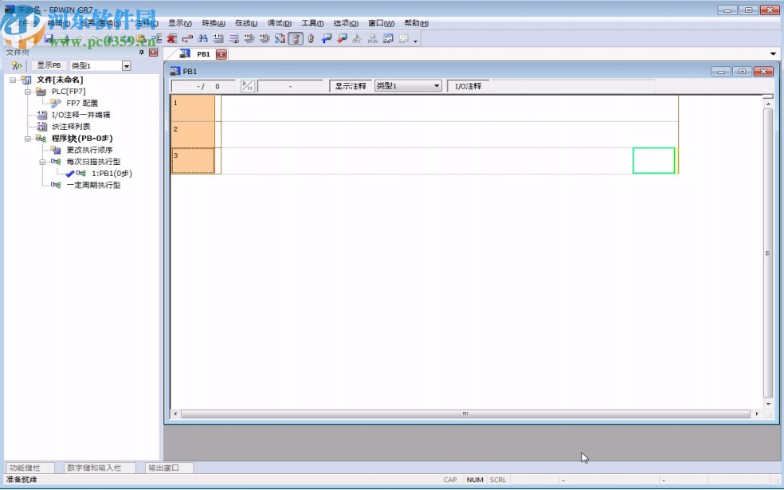Image resolution: width=784 pixels, height=490 pixels.
Task: Click the 显示注释 button
Action: coord(351,86)
